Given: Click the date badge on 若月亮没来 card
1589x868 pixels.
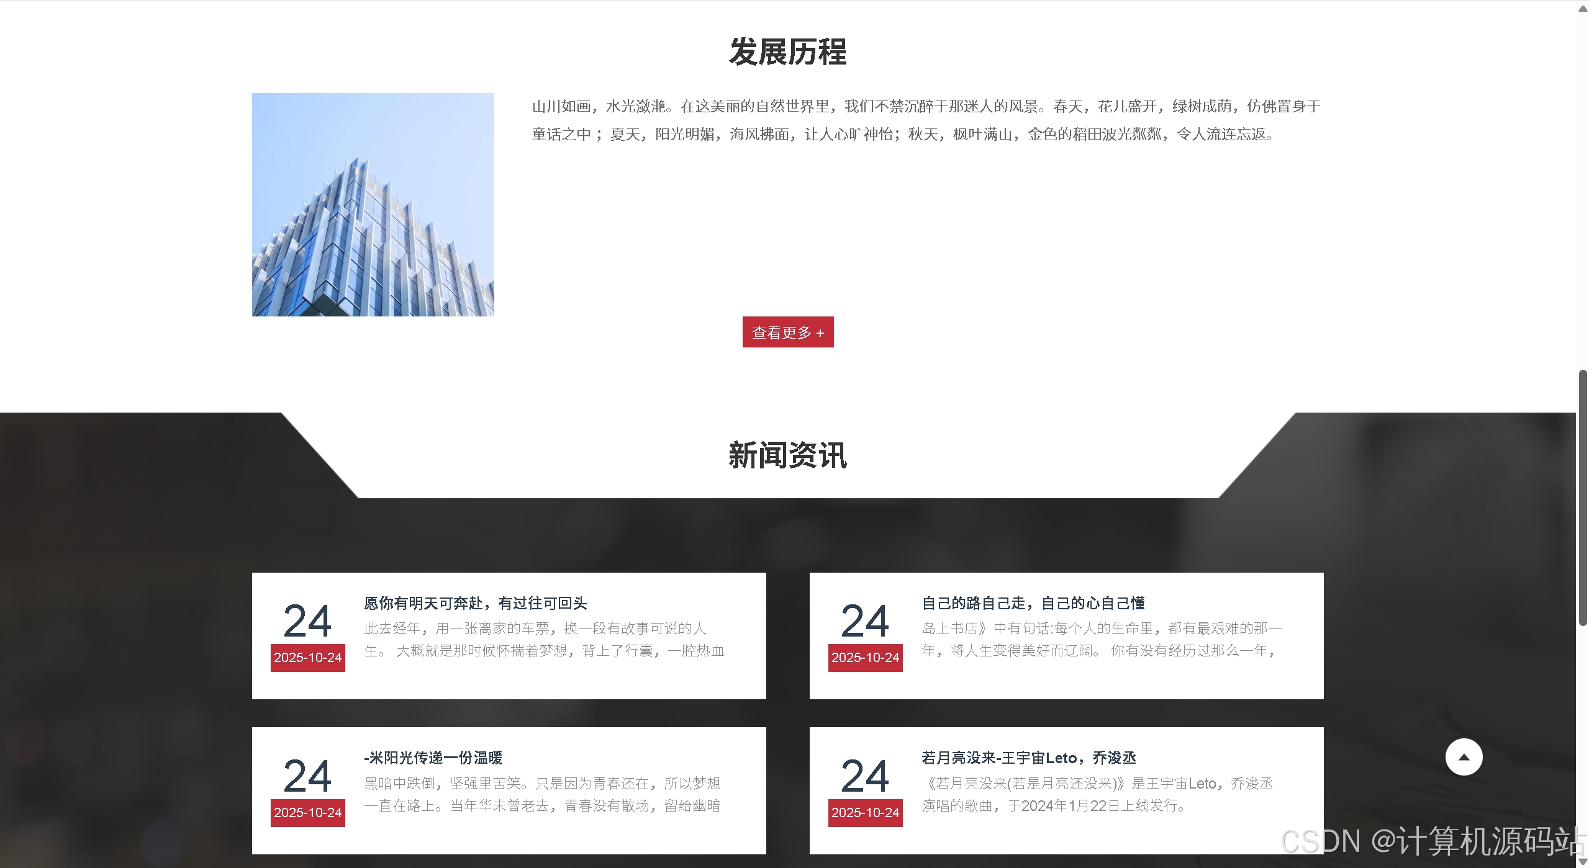Looking at the screenshot, I should (x=866, y=813).
